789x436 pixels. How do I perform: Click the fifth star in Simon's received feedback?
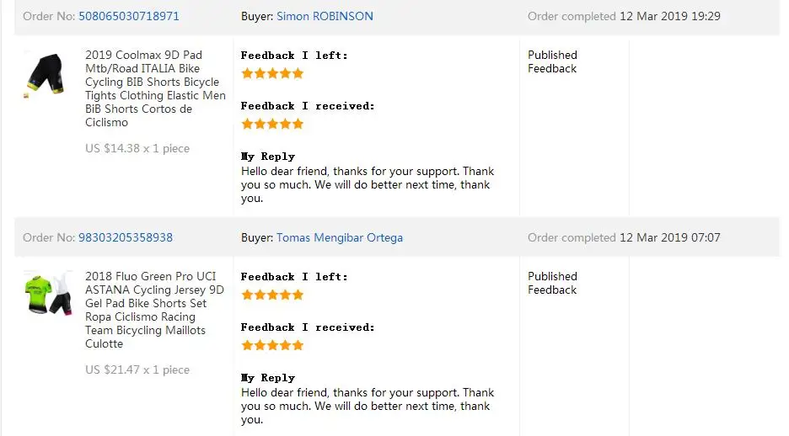point(298,124)
